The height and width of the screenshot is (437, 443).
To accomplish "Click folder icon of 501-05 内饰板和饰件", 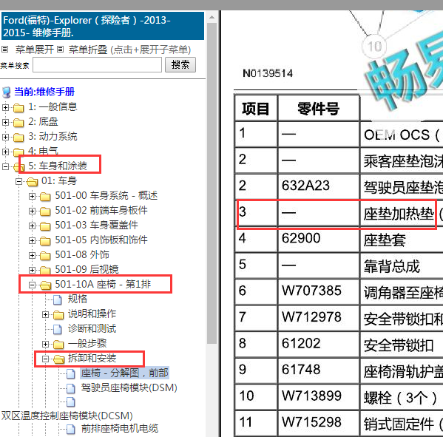I will (x=45, y=240).
